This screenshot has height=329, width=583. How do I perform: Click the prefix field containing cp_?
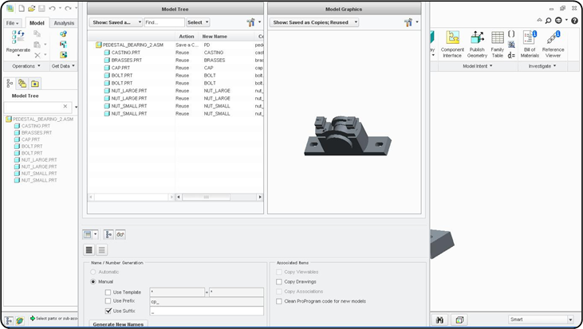(x=207, y=302)
